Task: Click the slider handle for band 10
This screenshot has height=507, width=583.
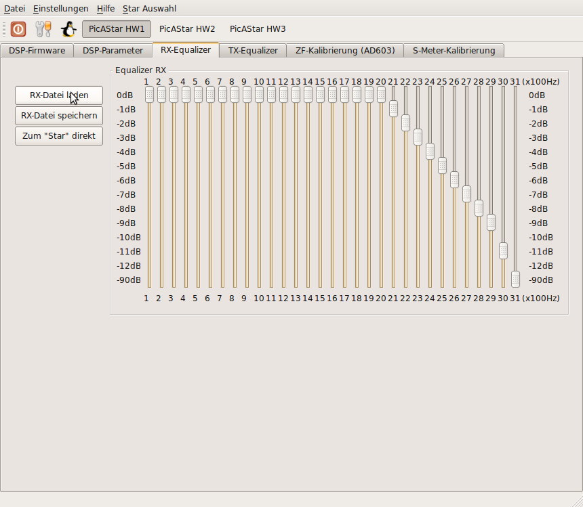Action: coord(259,95)
